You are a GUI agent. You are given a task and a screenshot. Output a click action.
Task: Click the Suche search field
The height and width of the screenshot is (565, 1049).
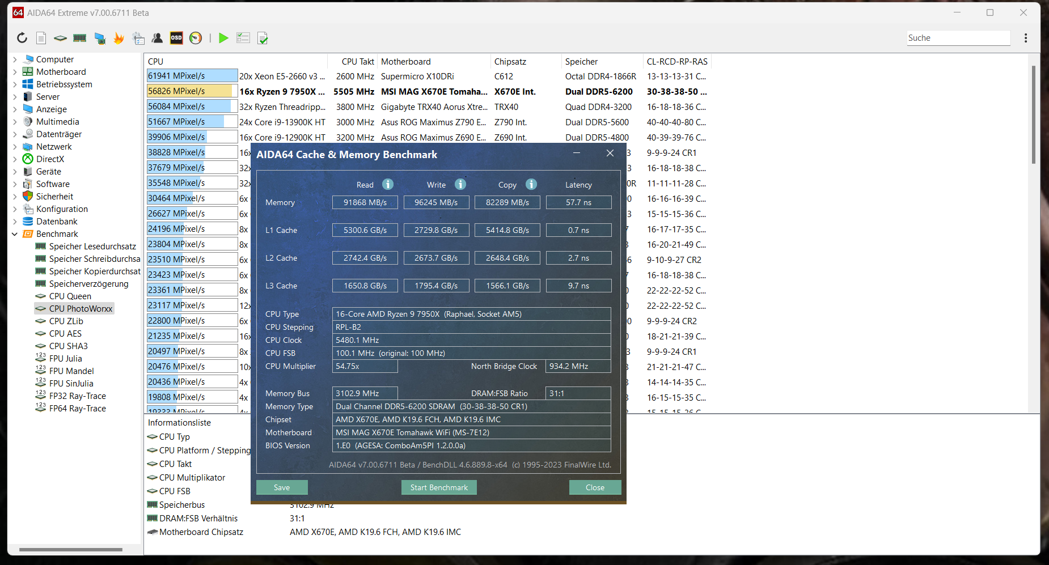point(958,38)
